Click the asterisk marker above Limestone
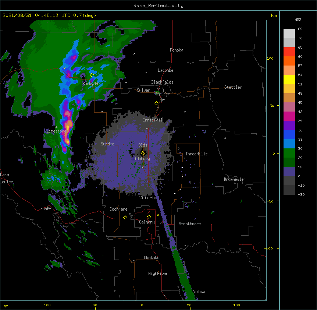The image size is (317, 310). 56,127
